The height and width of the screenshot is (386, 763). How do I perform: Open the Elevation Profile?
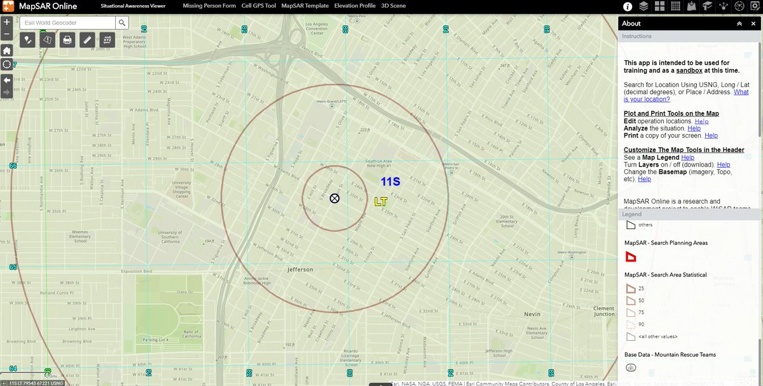click(x=355, y=6)
